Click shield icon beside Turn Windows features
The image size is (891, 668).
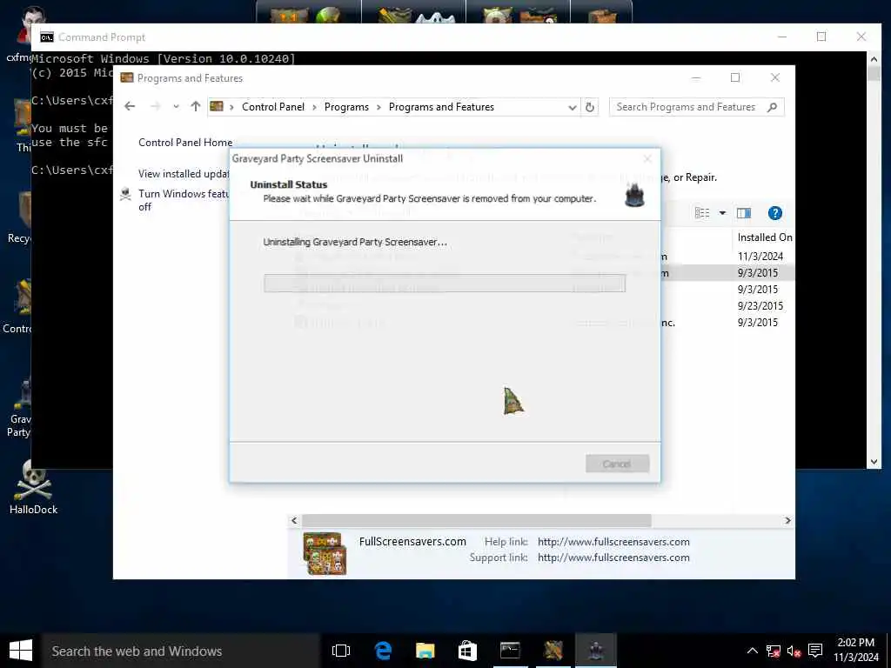125,194
